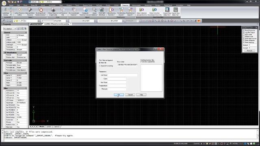Collapse the View property section
The height and width of the screenshot is (146, 260).
click(26, 73)
